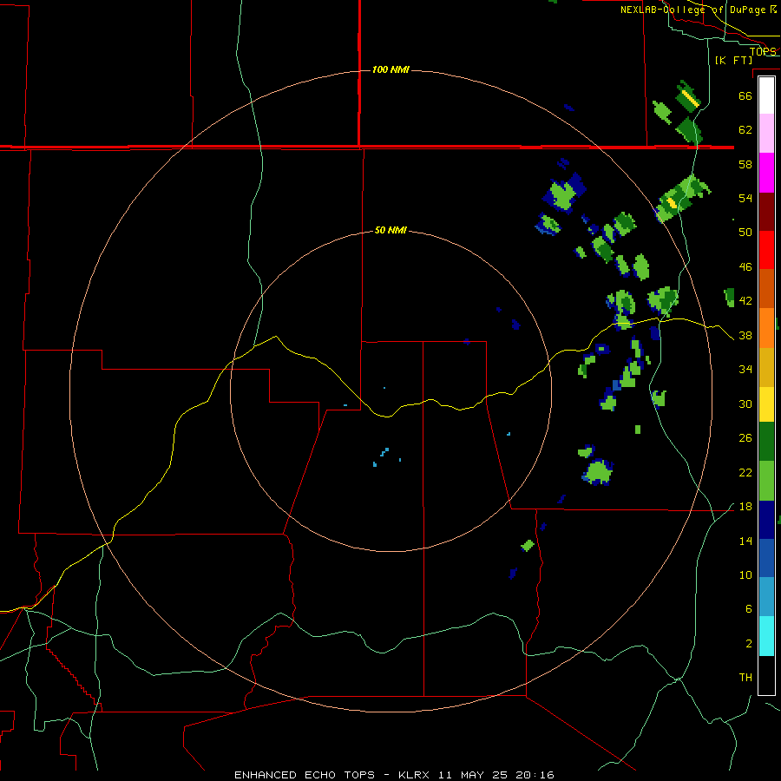The image size is (781, 781).
Task: Click the light pink legend swatch near 62
Action: tap(766, 133)
